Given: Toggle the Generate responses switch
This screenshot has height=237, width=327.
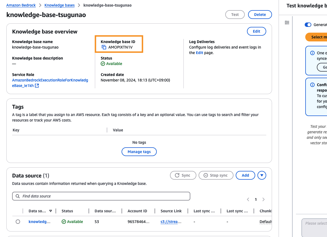Looking at the screenshot, I should tap(308, 25).
